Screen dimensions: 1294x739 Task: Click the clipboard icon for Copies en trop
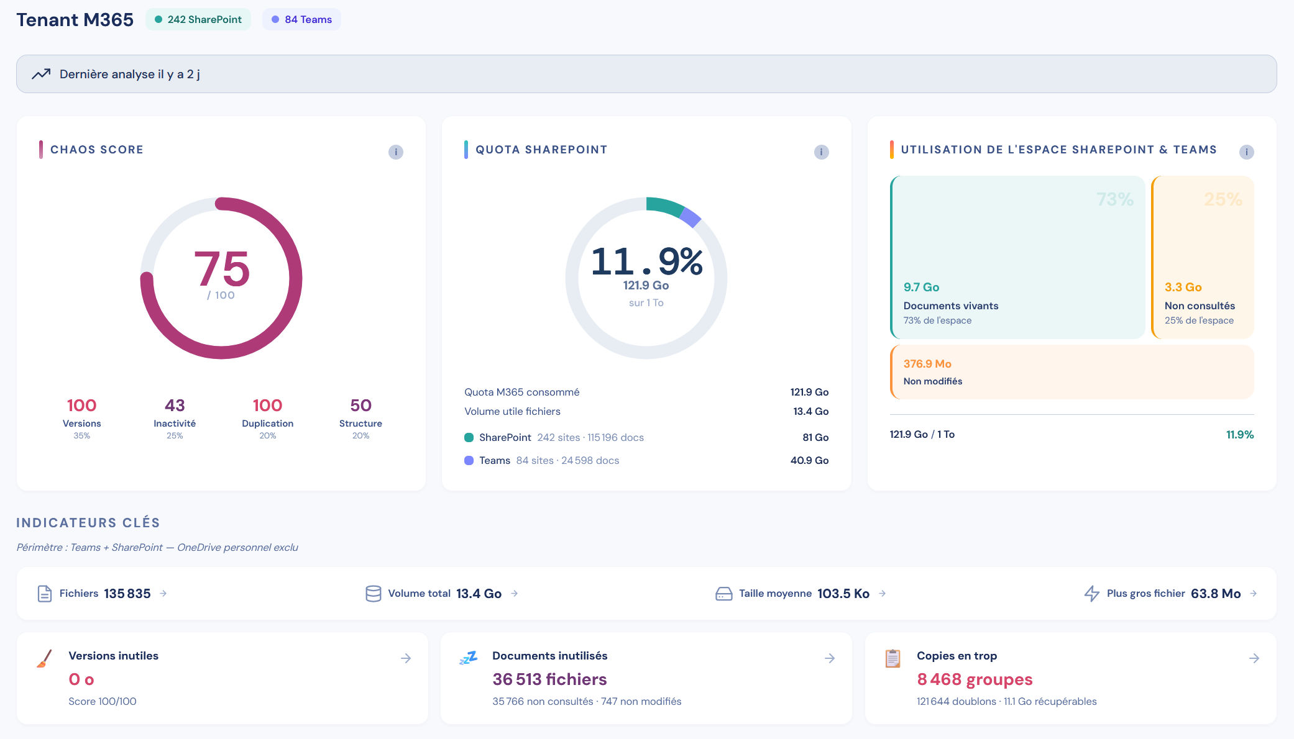click(x=892, y=658)
